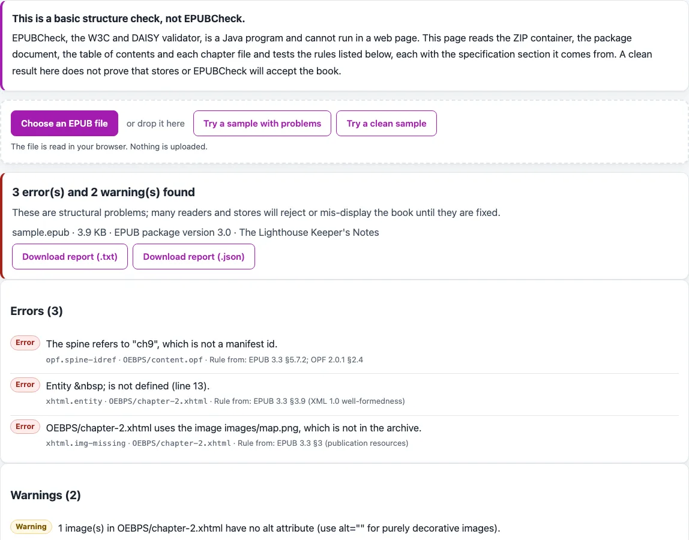Viewport: 689px width, 540px height.
Task: Click the sample.epub file summary line
Action: click(x=196, y=232)
